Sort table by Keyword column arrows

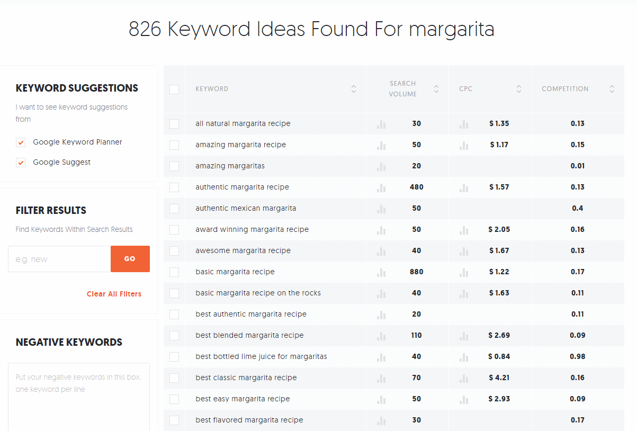[354, 89]
